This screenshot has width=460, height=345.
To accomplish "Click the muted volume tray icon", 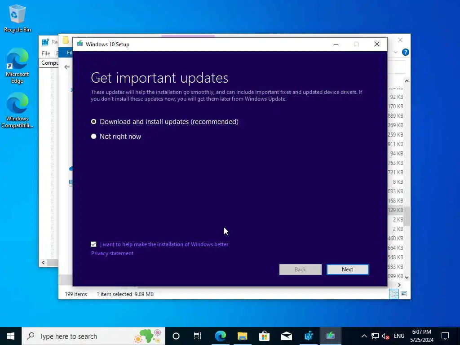I will coord(386,336).
